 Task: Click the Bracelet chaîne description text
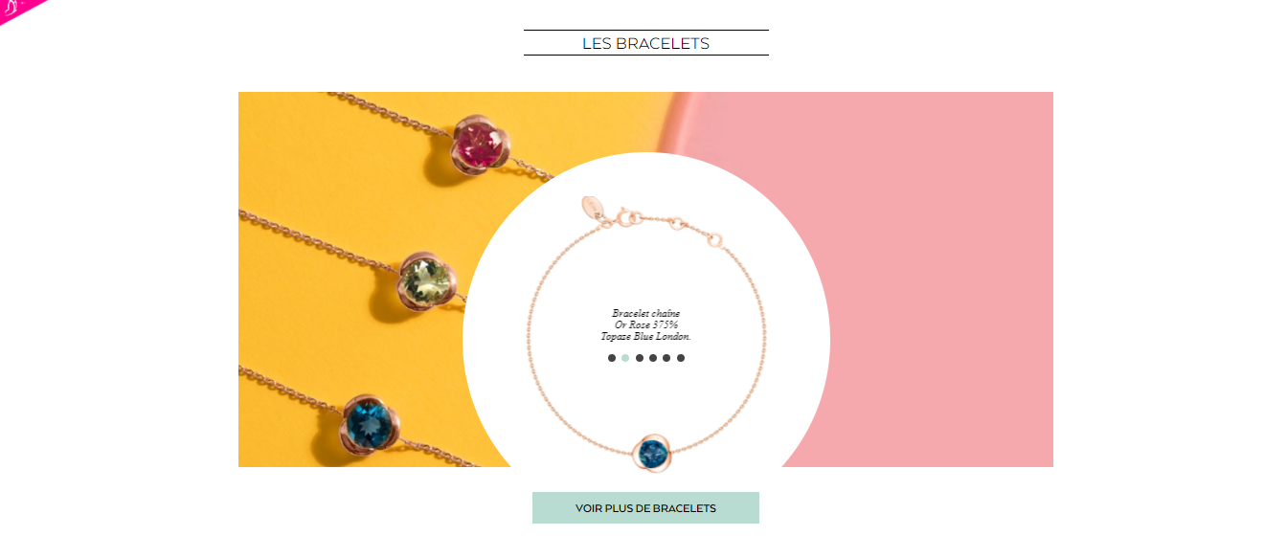(x=646, y=325)
